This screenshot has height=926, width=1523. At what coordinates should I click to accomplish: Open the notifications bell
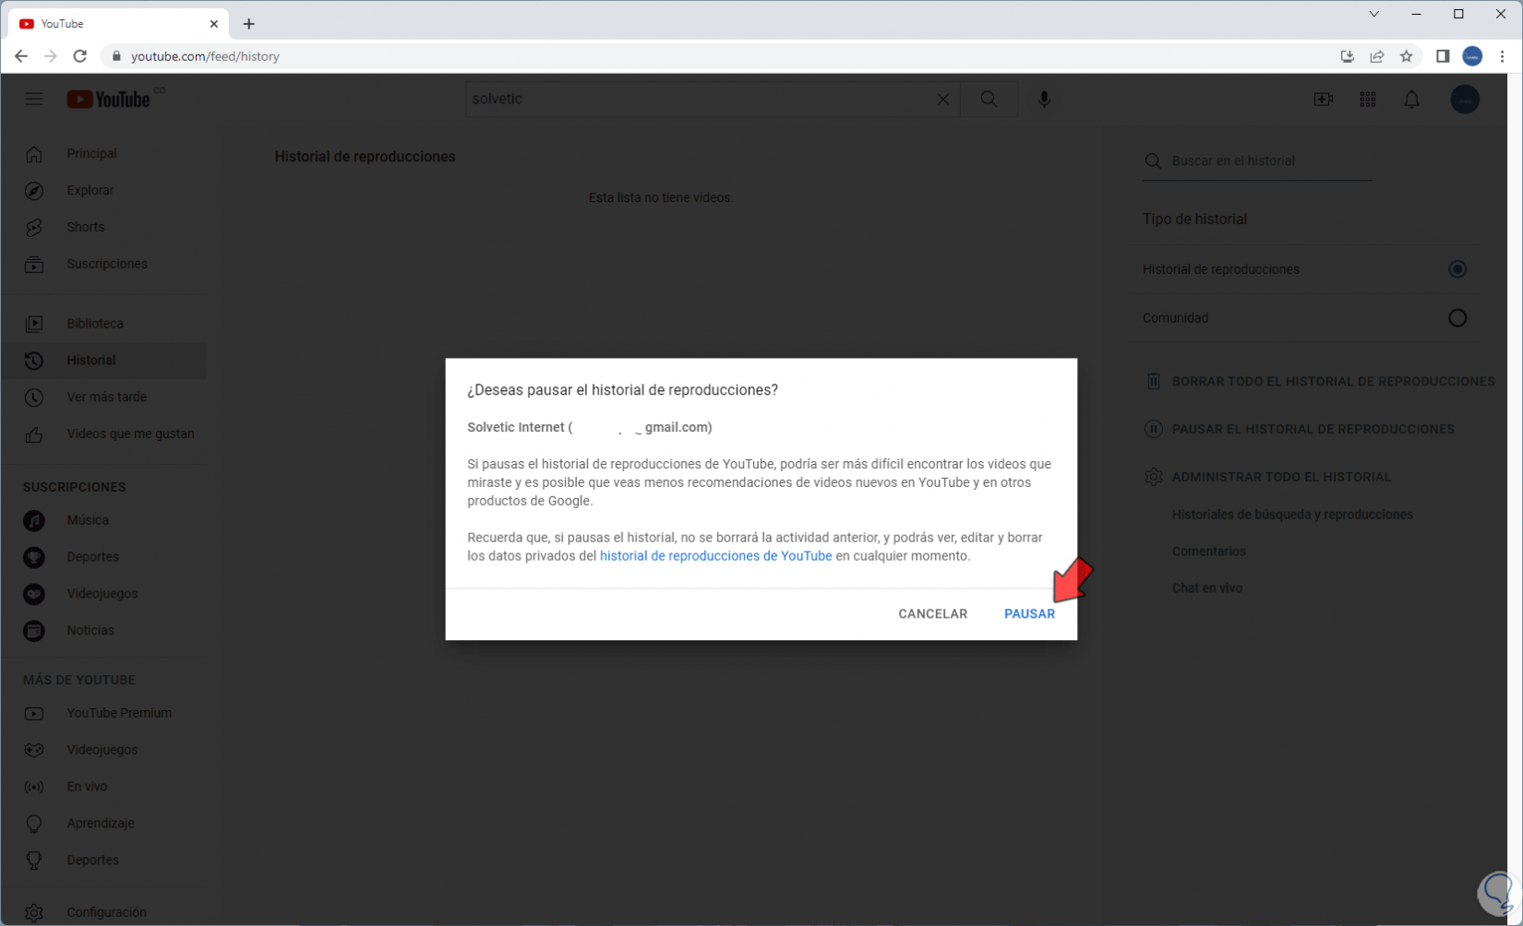[1412, 100]
